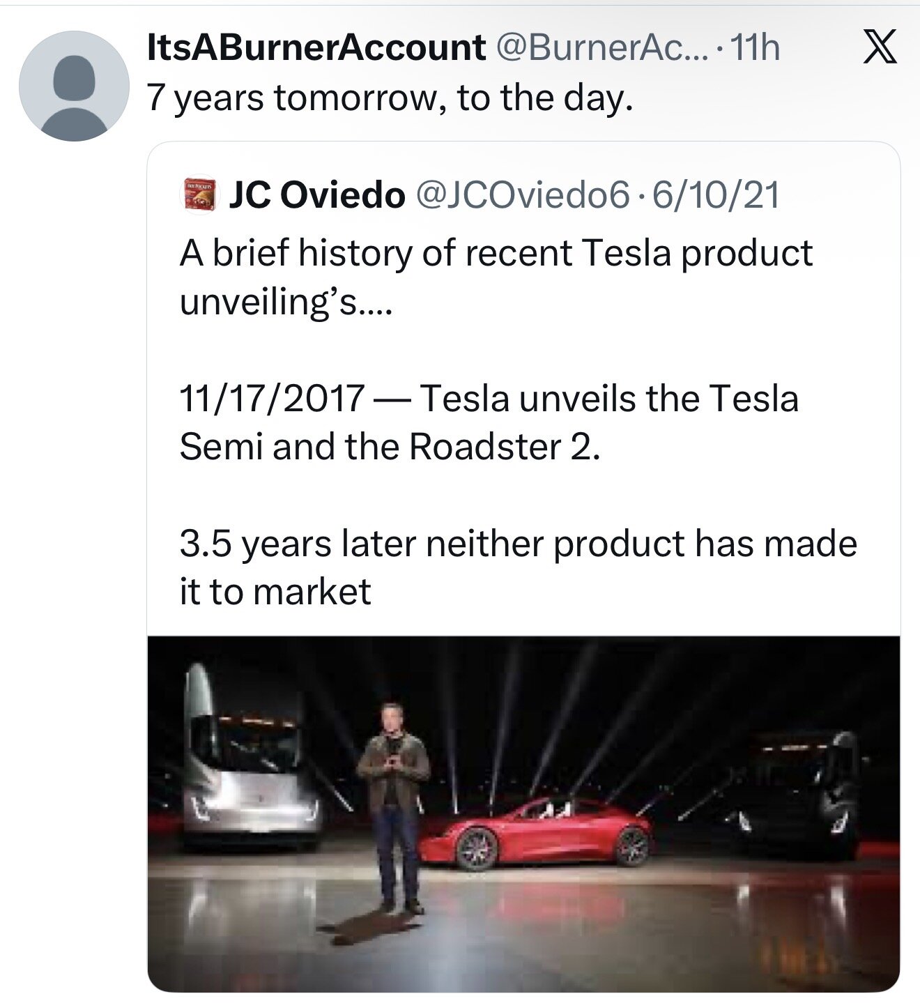
Task: Open the ItsABurnerAccount display name
Action: tap(316, 47)
